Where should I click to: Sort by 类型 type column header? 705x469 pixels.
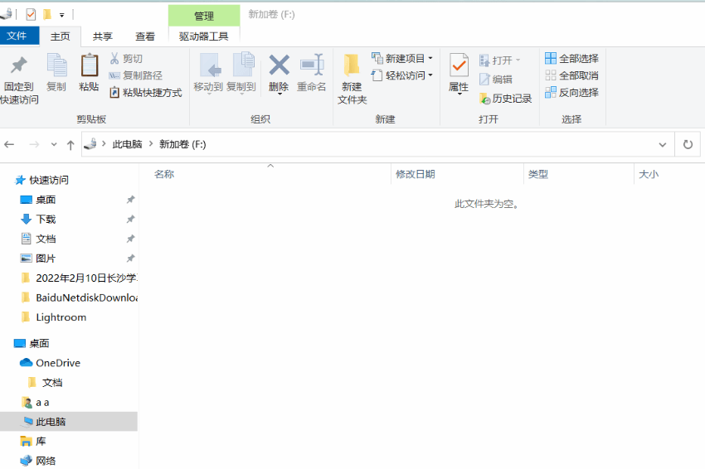(579, 174)
